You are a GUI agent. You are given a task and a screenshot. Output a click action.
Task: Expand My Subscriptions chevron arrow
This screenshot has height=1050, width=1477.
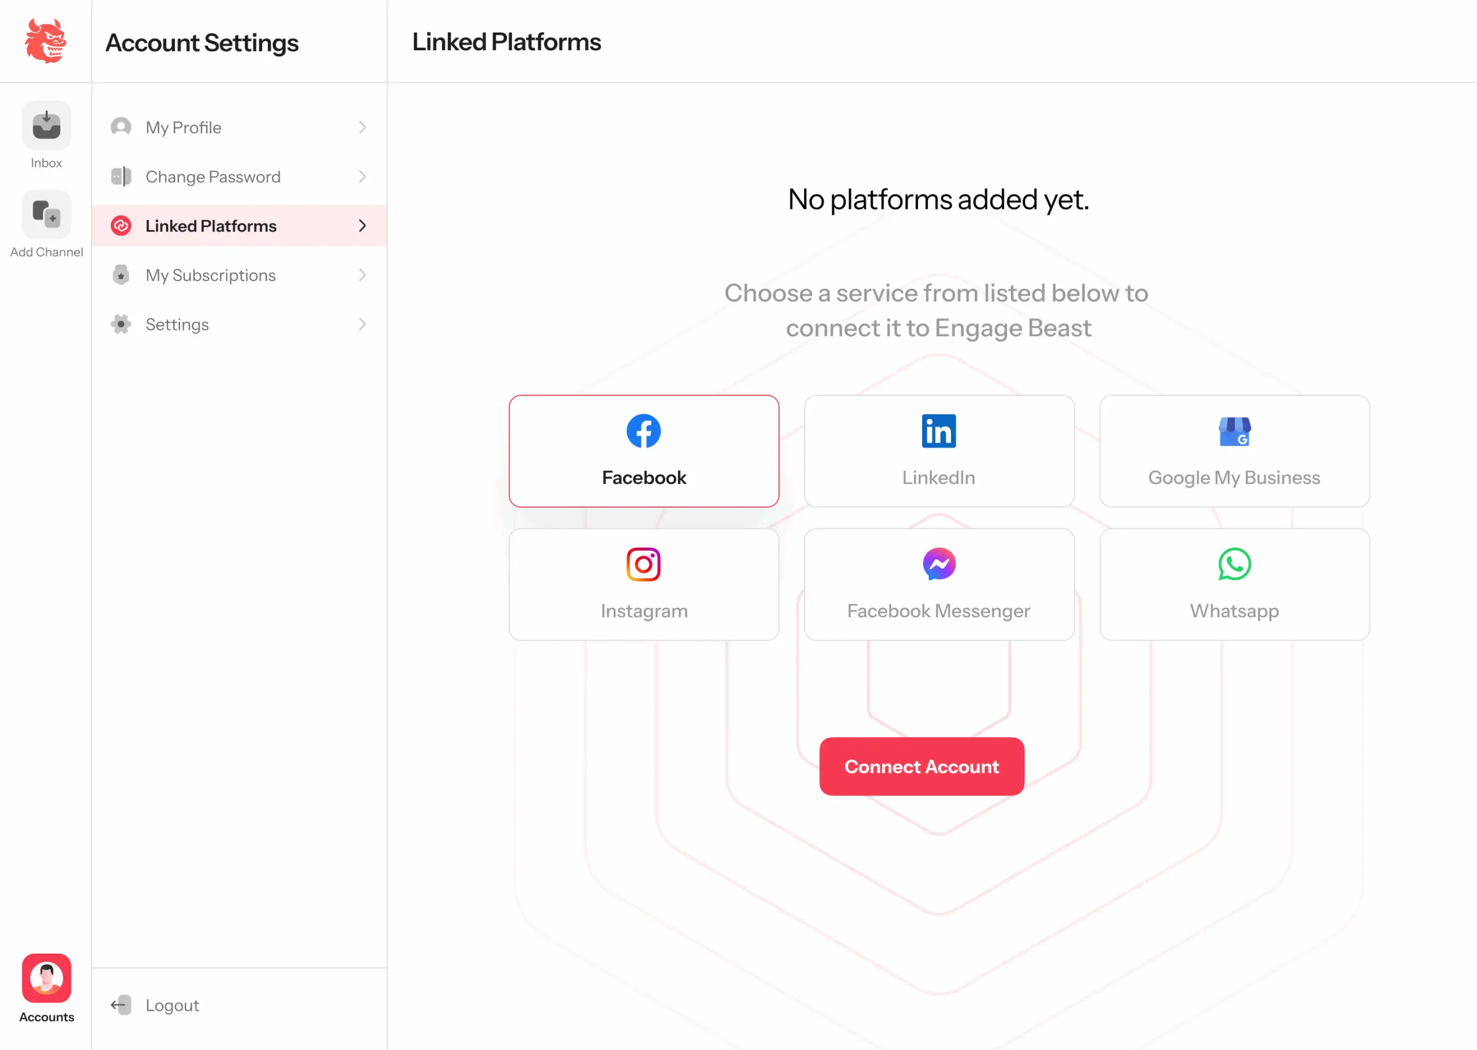362,275
